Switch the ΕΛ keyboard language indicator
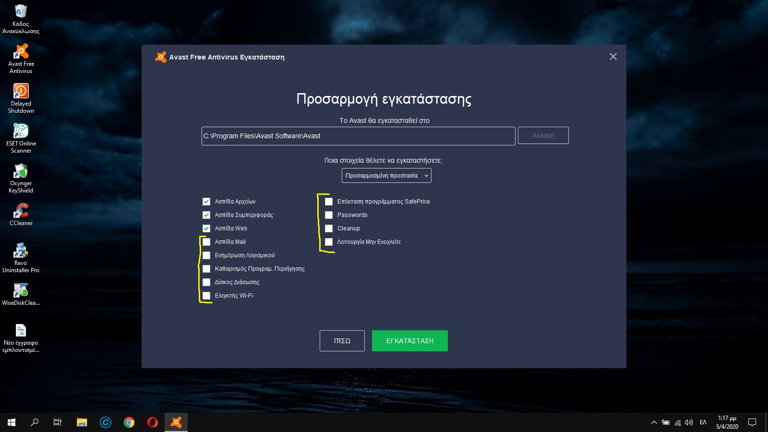Viewport: 768px width, 432px height. click(x=703, y=422)
